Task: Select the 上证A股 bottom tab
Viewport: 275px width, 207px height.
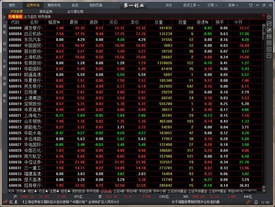Action: point(119,191)
